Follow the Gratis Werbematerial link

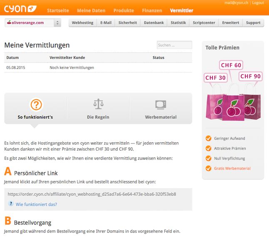tap(232, 168)
